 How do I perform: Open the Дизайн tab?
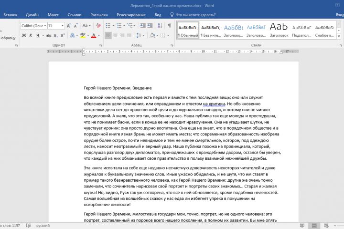[x=32, y=15]
